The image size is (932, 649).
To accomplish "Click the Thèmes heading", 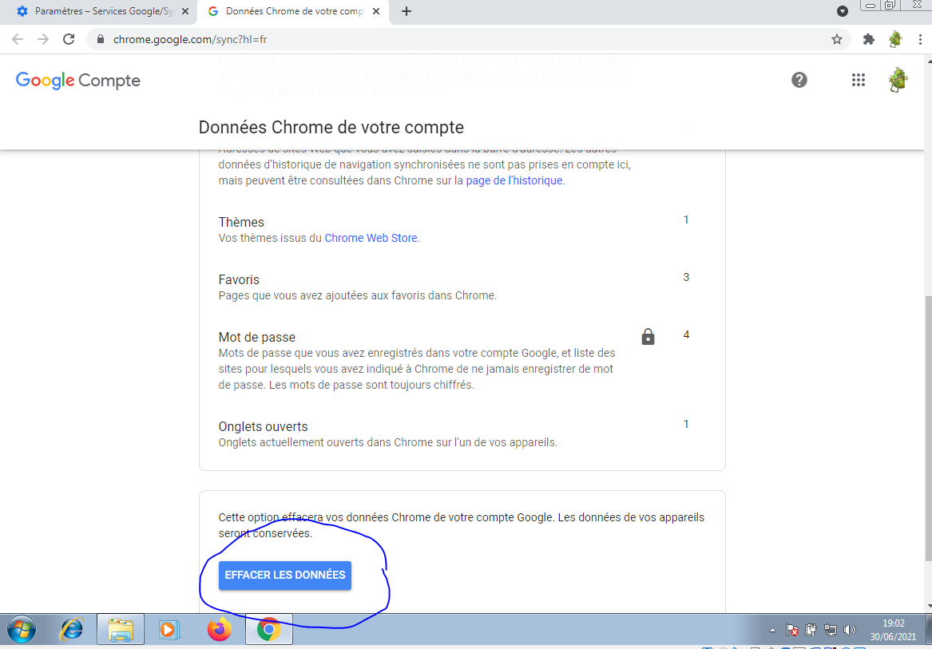I will pos(241,222).
